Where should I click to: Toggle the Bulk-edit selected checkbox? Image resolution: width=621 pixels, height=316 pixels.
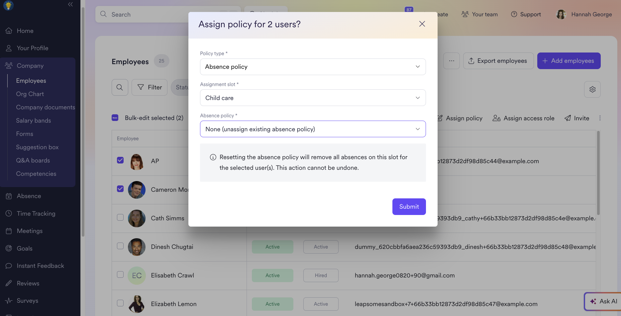click(x=115, y=118)
